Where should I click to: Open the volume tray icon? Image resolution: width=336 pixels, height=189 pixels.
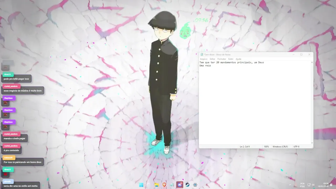(x=313, y=185)
